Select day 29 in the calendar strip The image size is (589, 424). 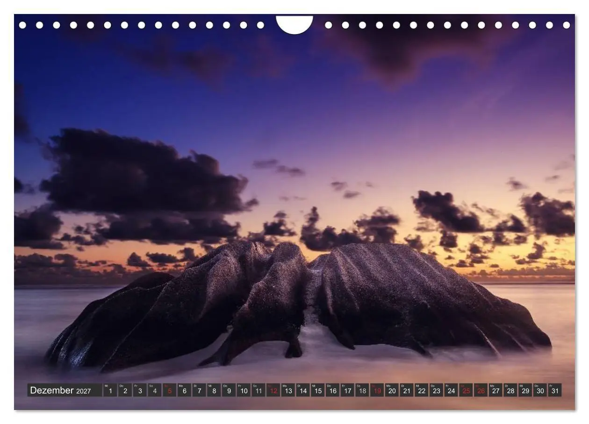[x=525, y=390]
